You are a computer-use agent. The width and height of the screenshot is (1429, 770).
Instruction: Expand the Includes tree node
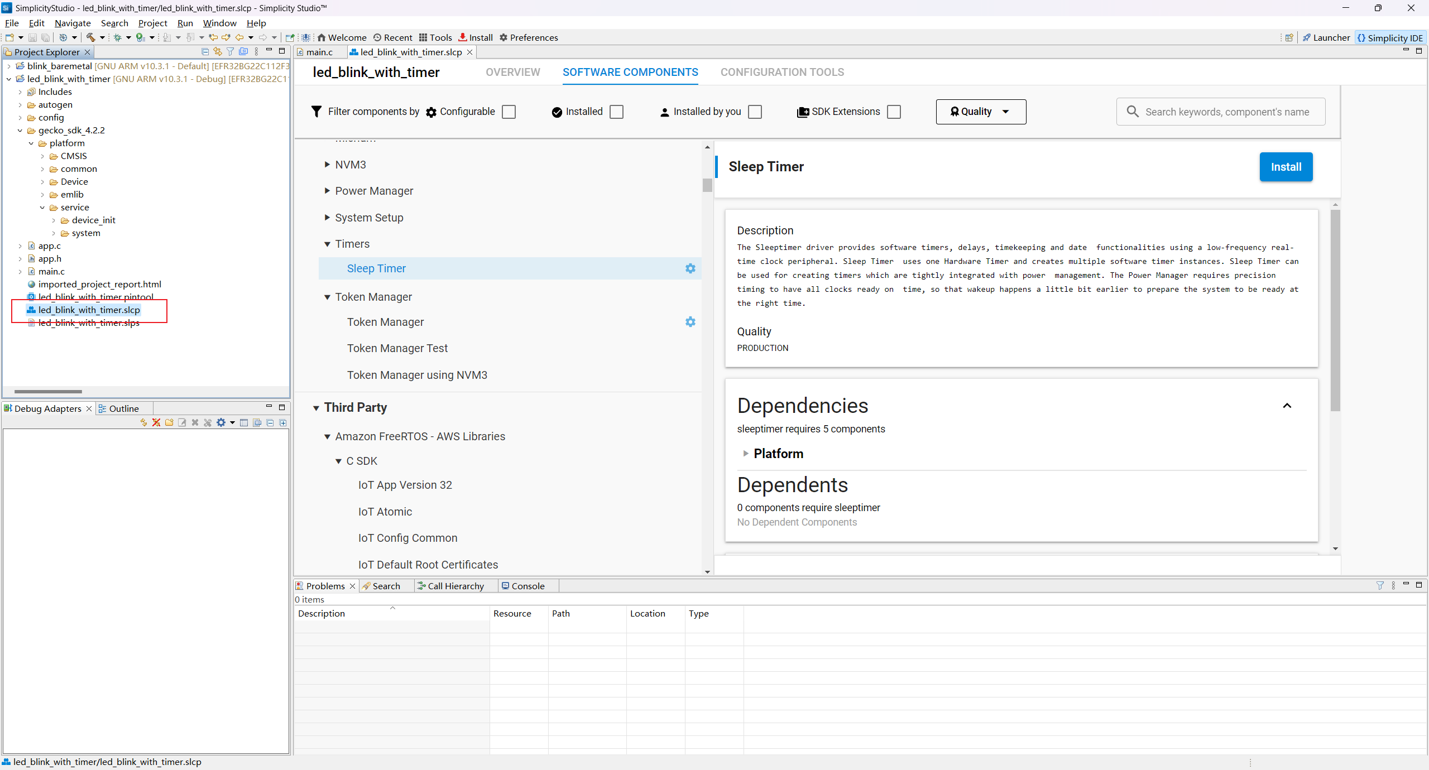(x=20, y=92)
